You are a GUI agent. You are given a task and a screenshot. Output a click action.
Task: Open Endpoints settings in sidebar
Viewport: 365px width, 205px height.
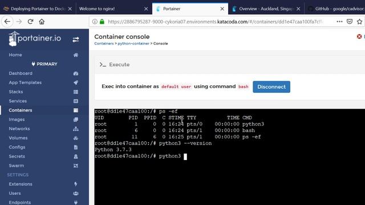pos(19,203)
